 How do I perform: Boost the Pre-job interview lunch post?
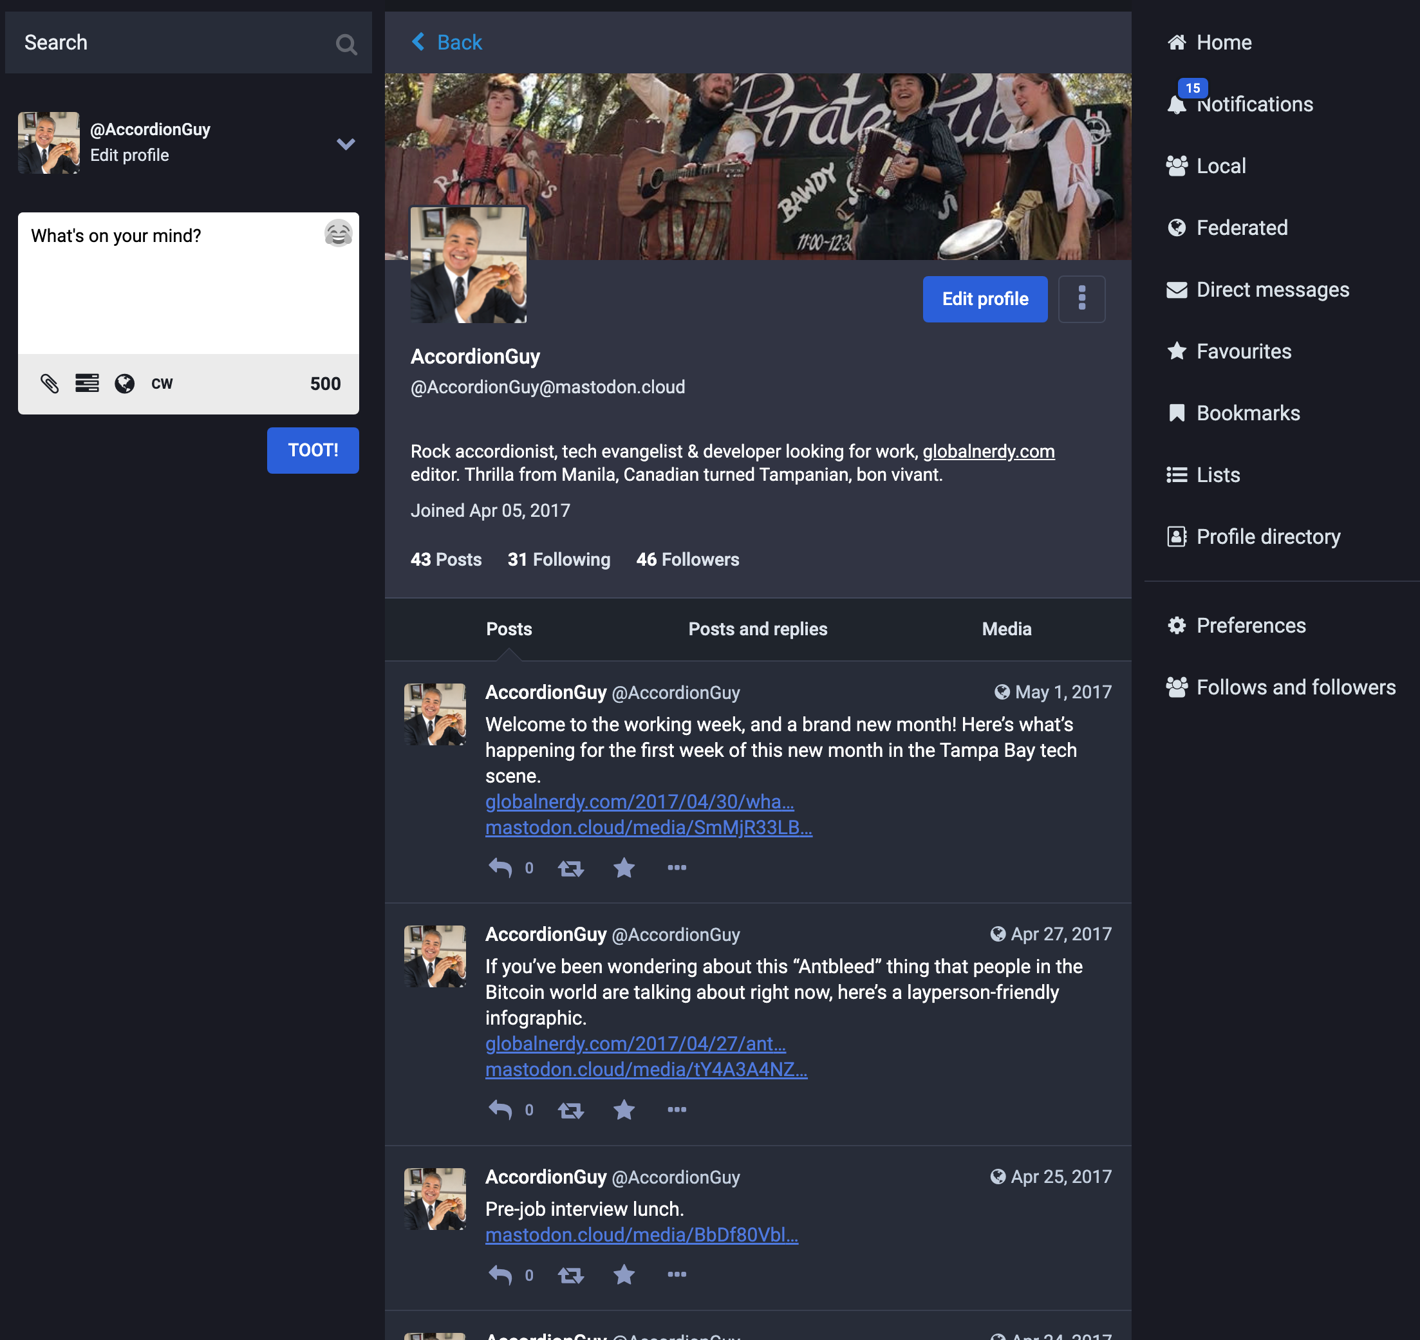(x=570, y=1275)
